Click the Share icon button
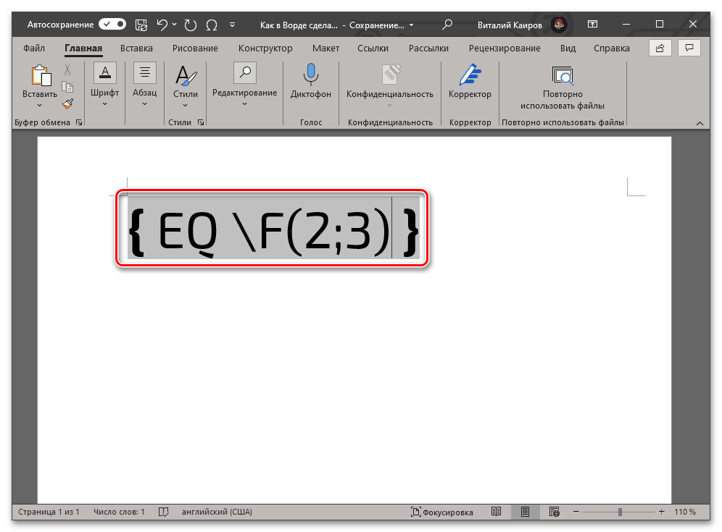Screen dimensions: 722x532 pos(660,48)
